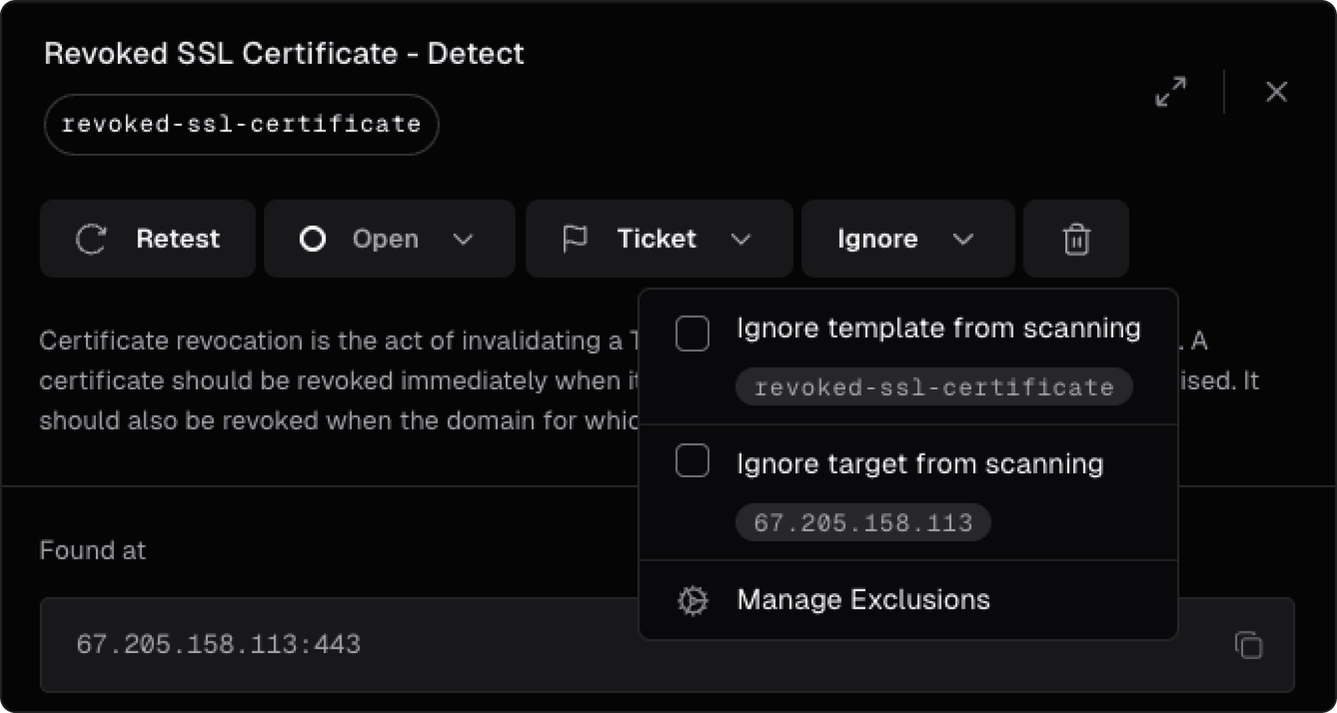The image size is (1337, 713).
Task: Click the Manage Exclusions gear icon
Action: 692,600
